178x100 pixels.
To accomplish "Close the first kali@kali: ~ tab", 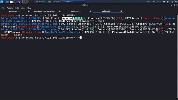I will pos(29,11).
